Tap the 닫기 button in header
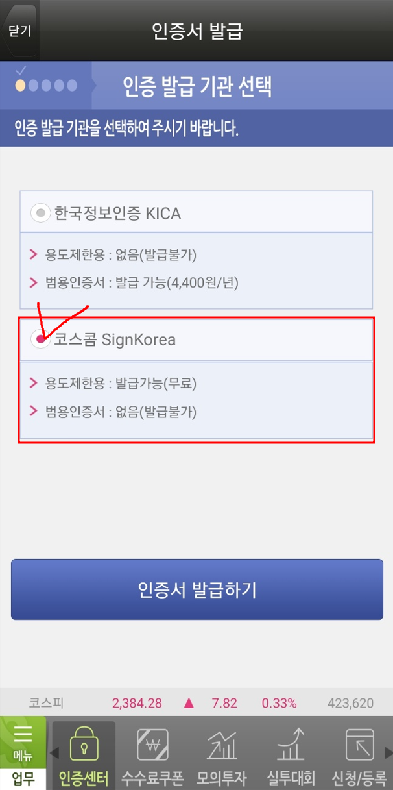The height and width of the screenshot is (790, 393). tap(19, 31)
